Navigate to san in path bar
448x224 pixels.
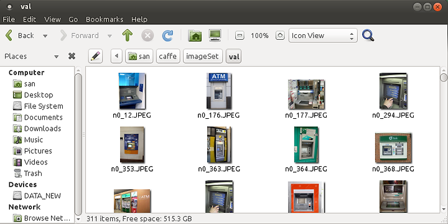(x=139, y=56)
